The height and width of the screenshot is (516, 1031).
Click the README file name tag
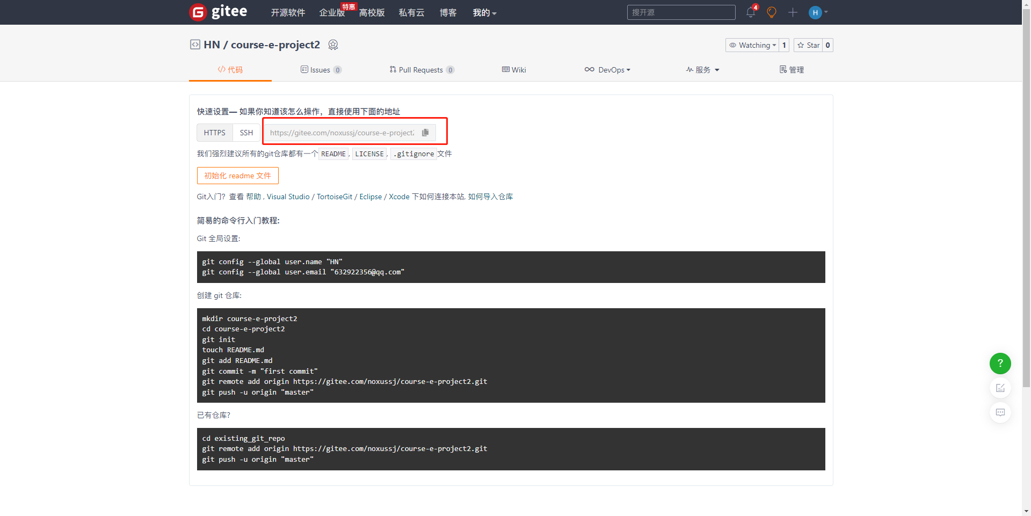[333, 154]
